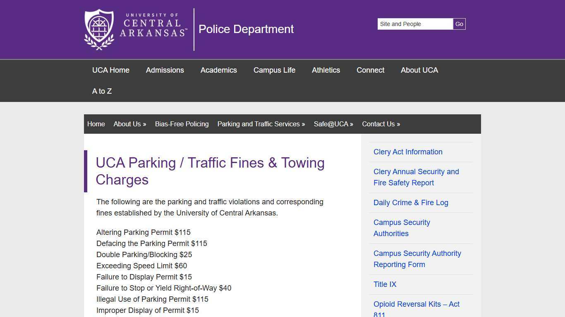Open the Campus Life menu
The height and width of the screenshot is (317, 565).
point(274,70)
